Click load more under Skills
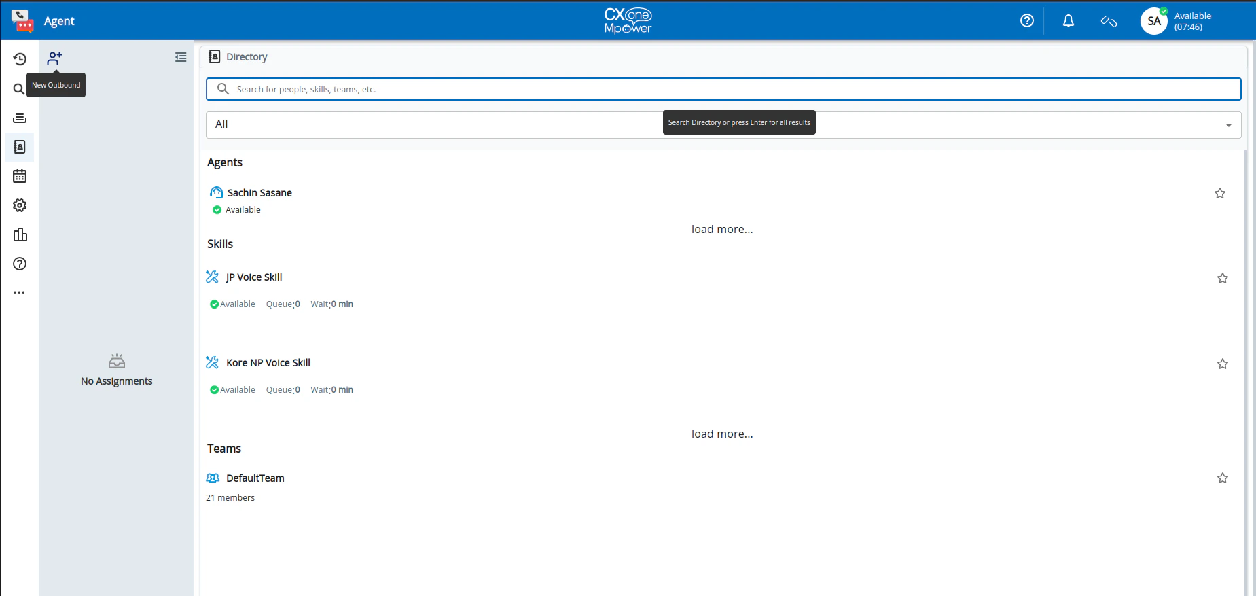 pyautogui.click(x=722, y=434)
